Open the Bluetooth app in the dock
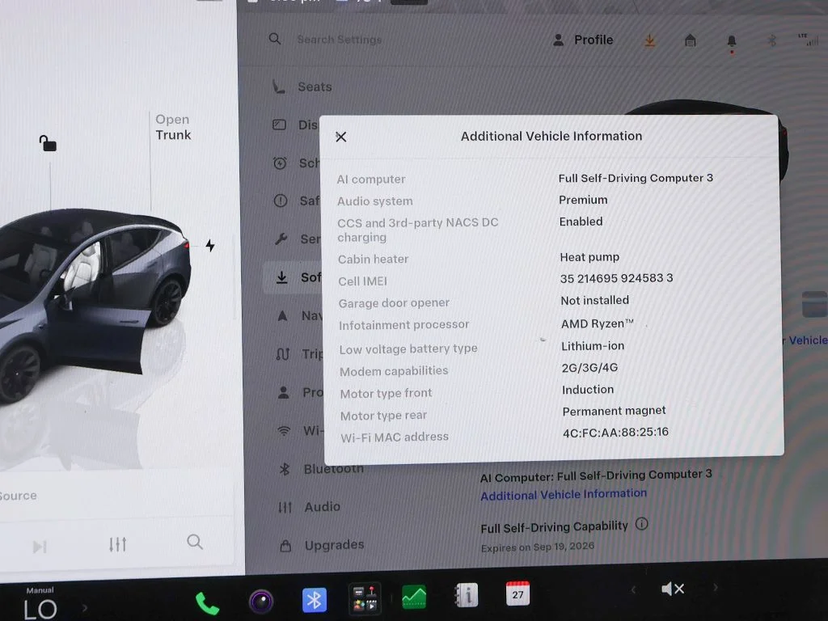The height and width of the screenshot is (621, 828). [315, 600]
